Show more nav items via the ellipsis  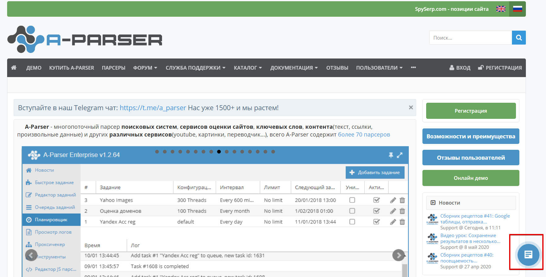(413, 67)
